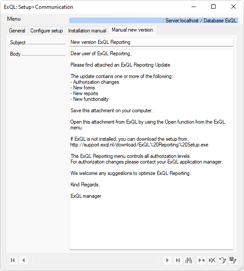Viewport: 244px width, 271px height.
Task: Click inside the Body text area
Action: pos(152,150)
